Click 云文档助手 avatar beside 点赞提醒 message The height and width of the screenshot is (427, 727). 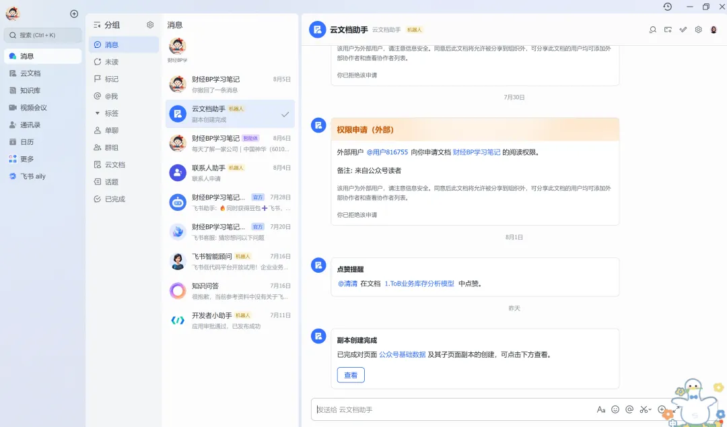pyautogui.click(x=318, y=265)
